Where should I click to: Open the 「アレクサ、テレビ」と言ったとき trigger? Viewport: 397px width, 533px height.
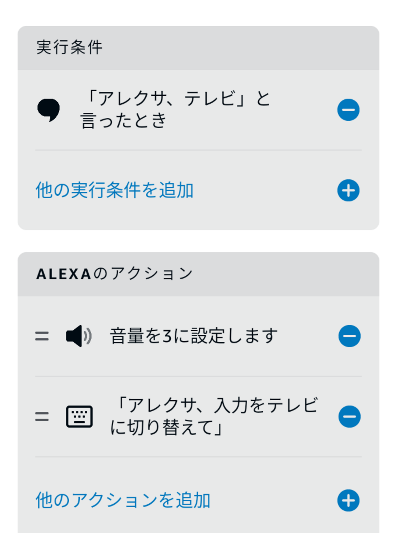coord(176,109)
